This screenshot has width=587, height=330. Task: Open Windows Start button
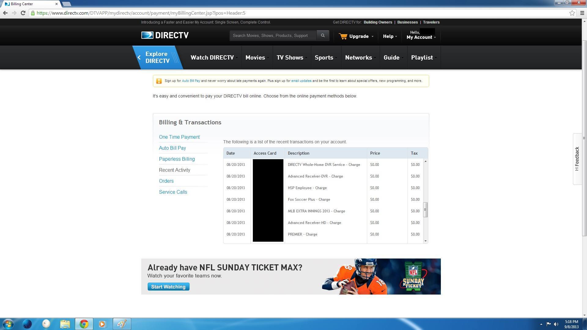8,324
